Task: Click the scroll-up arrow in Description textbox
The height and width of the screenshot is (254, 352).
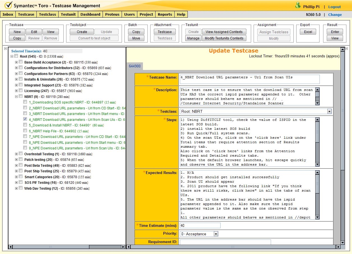Action: (x=317, y=90)
